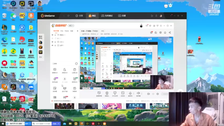Open WeGame 主页 home tab
The width and height of the screenshot is (224, 126).
79,16
